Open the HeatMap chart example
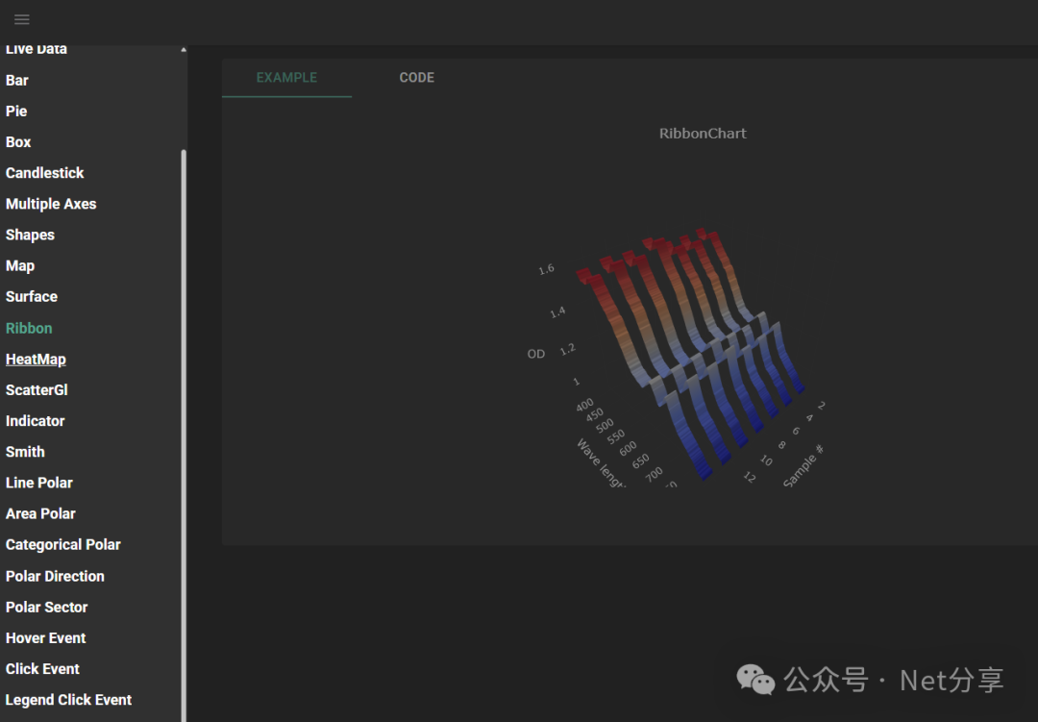 click(x=36, y=359)
